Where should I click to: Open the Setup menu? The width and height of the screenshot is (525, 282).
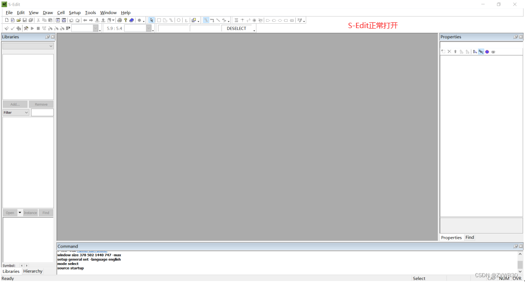pyautogui.click(x=75, y=13)
